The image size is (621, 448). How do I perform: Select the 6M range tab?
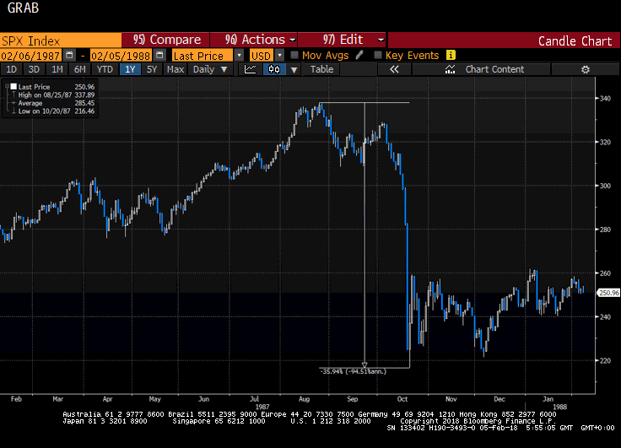pyautogui.click(x=79, y=69)
